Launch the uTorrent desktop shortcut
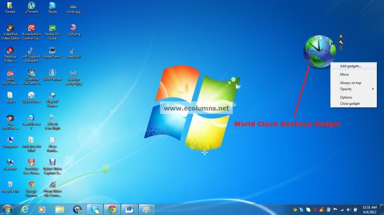The width and height of the screenshot is (384, 215). click(x=31, y=8)
